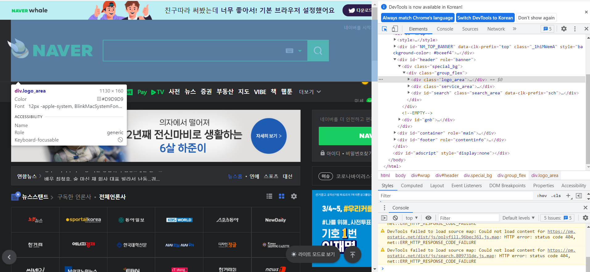Switch newsstand to list view icon
The image size is (590, 272).
pos(269,196)
